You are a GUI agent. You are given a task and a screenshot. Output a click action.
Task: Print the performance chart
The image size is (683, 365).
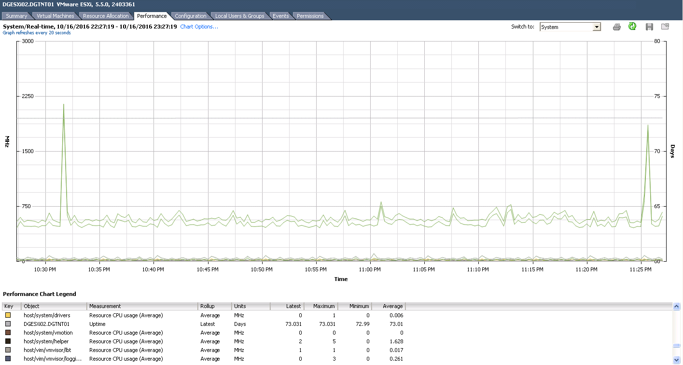pyautogui.click(x=616, y=27)
